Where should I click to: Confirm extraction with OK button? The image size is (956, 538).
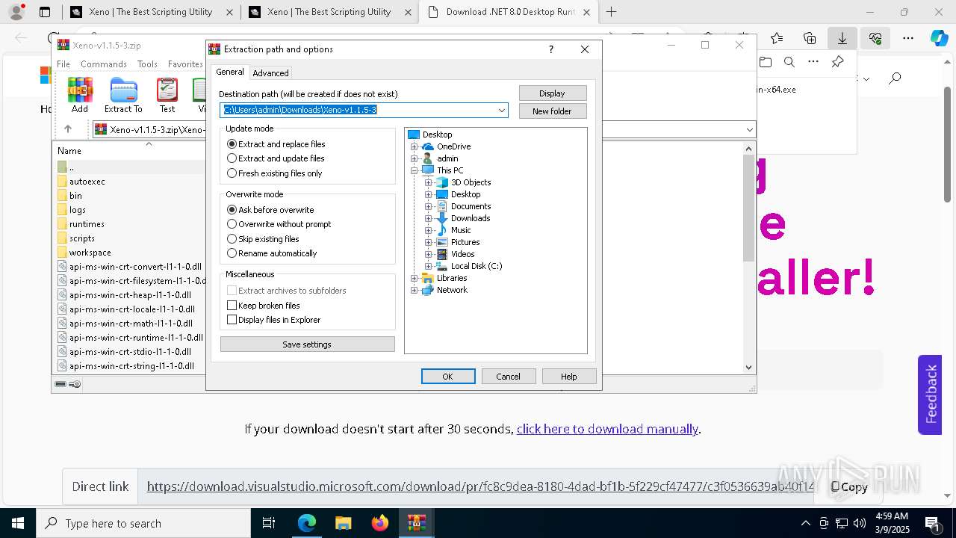(x=448, y=377)
